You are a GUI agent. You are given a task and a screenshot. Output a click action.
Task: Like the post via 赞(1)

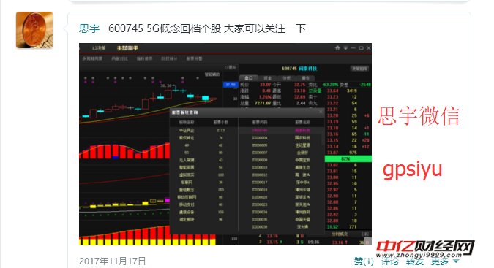click(364, 261)
